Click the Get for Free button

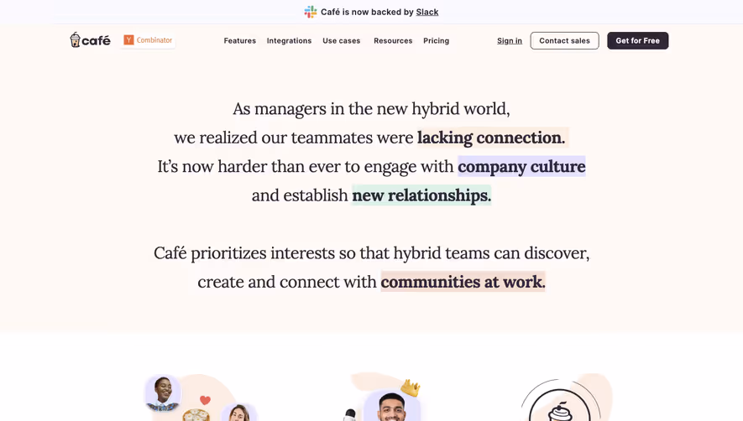(638, 41)
